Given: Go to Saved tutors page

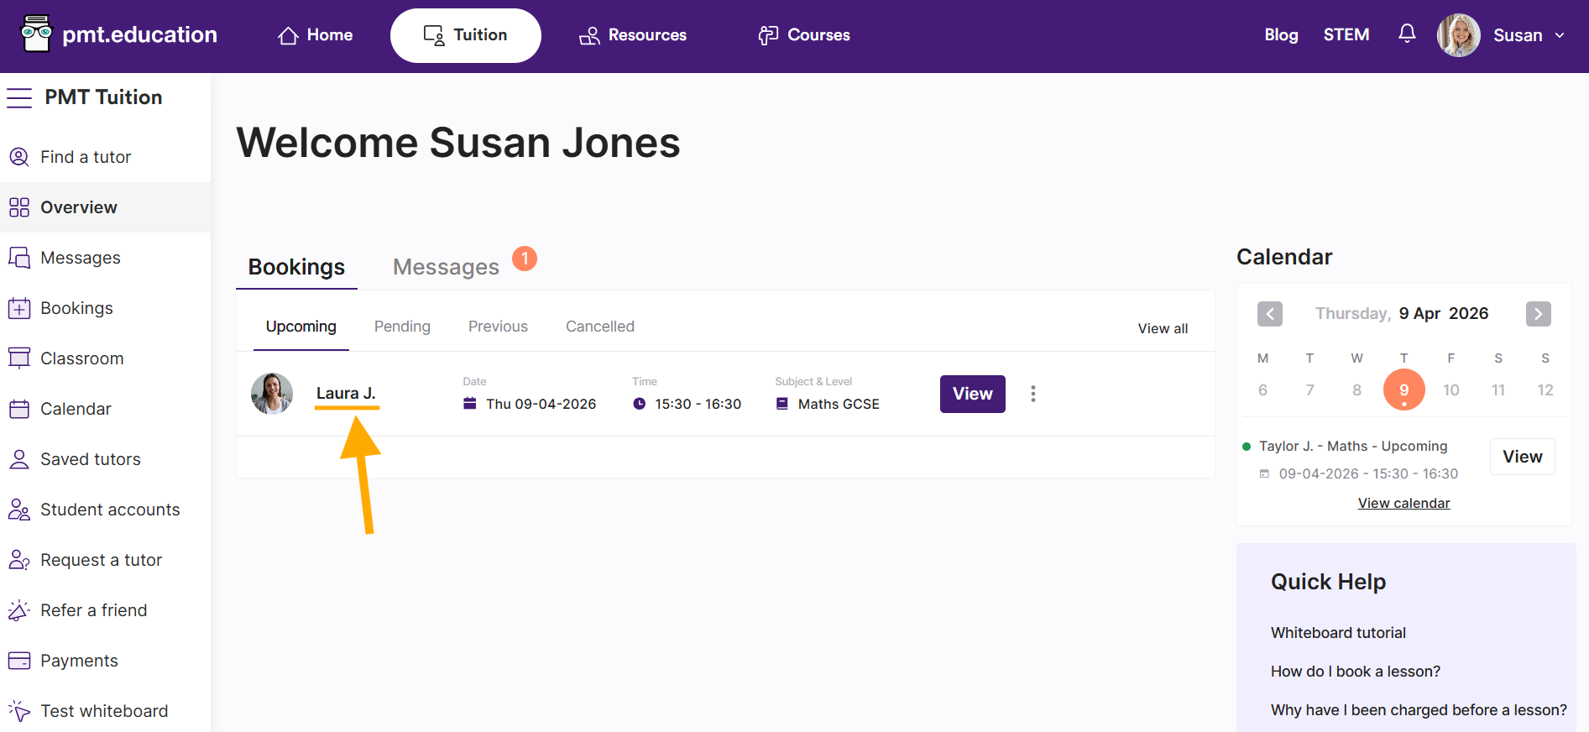Looking at the screenshot, I should 90,459.
